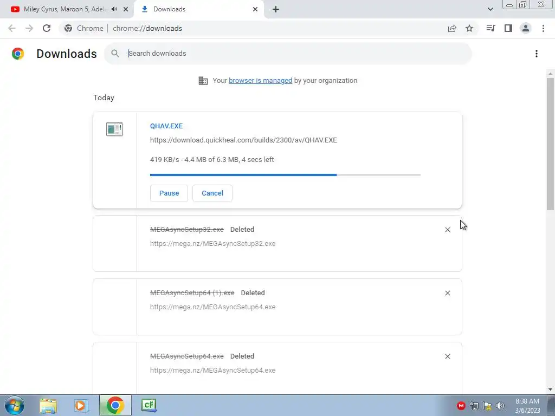Remove MEGAsyncSetup64 (1).exe from the list
Viewport: 555px width, 416px height.
447,293
